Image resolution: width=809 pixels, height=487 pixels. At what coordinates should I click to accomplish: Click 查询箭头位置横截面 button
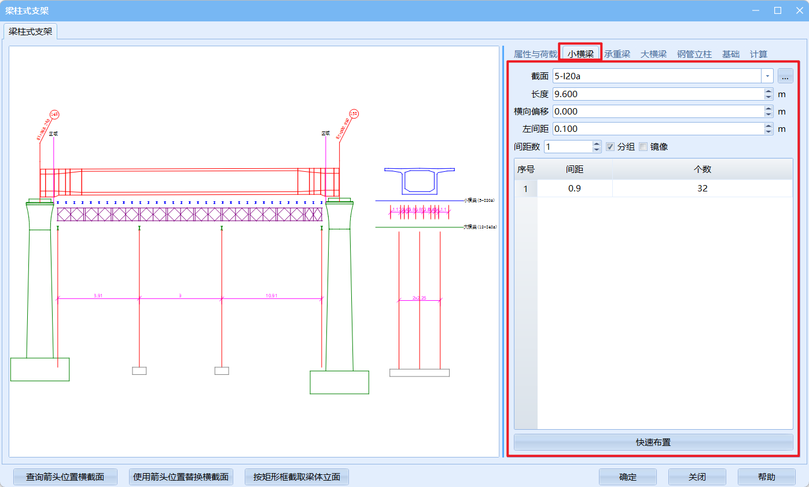(x=65, y=477)
